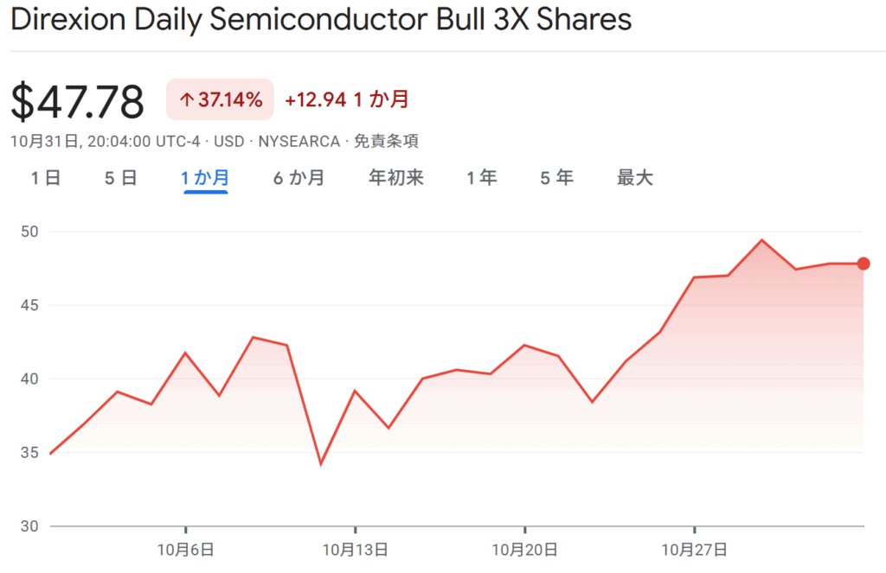Screen dimensions: 886x573
Task: Click the +12.94 1か月 change text
Action: [346, 100]
